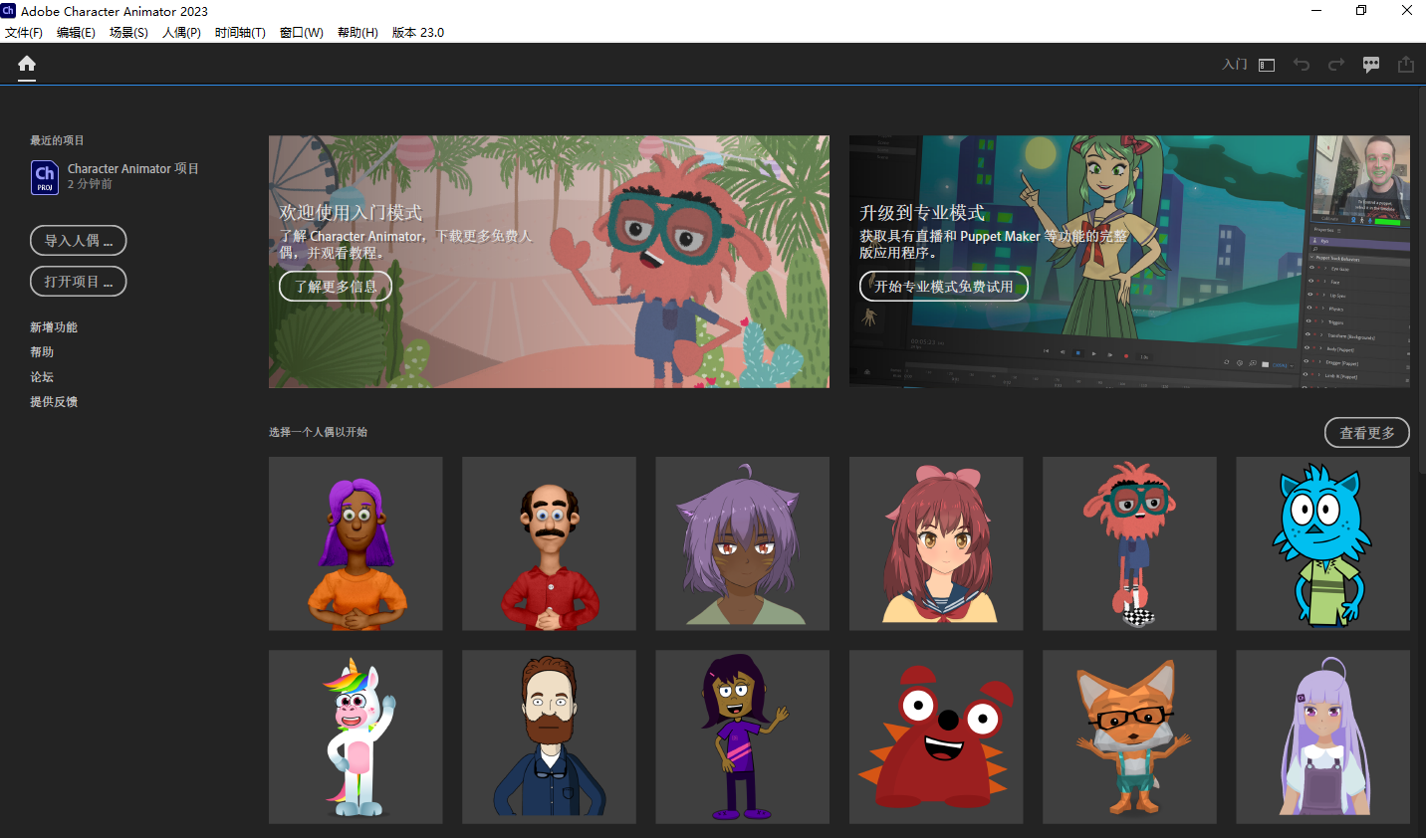Click the 导入人偶 button

pos(79,241)
